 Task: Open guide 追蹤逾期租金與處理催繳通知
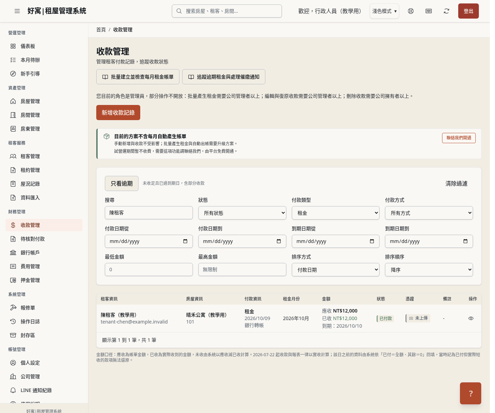224,77
